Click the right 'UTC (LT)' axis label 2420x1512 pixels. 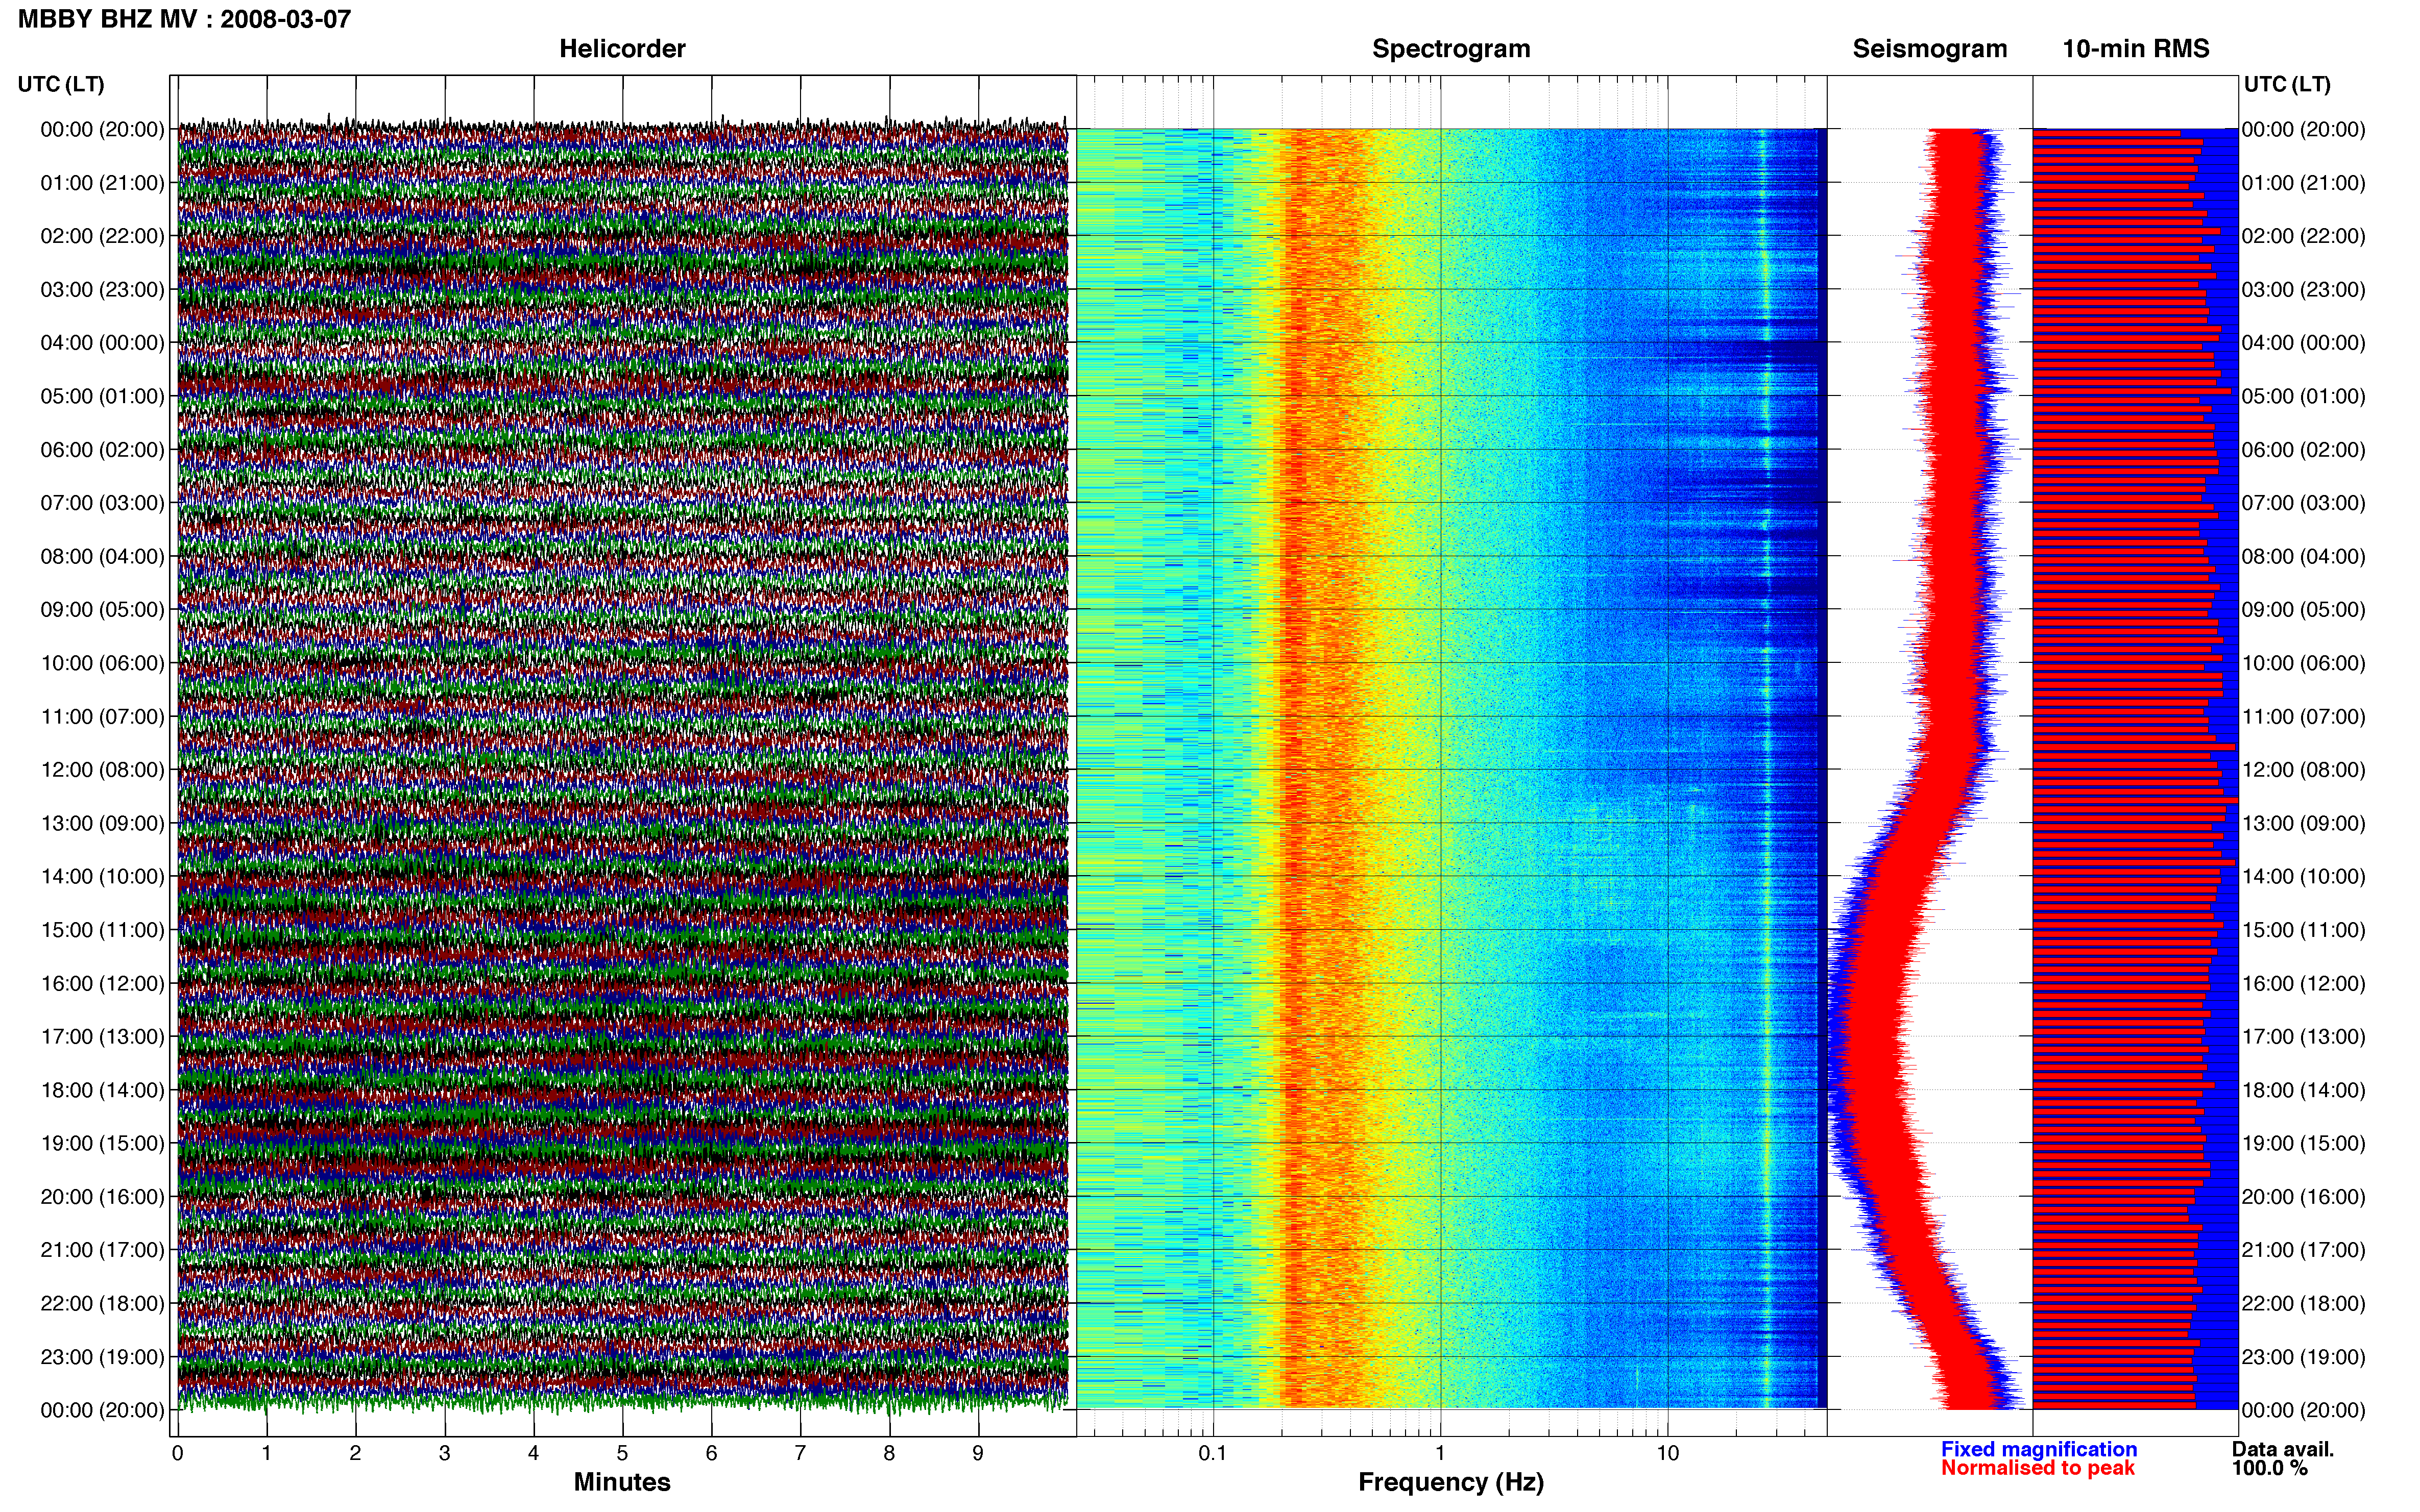tap(2287, 84)
